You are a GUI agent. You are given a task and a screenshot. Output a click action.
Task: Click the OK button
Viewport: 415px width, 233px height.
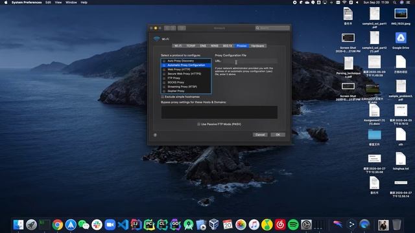tap(278, 135)
